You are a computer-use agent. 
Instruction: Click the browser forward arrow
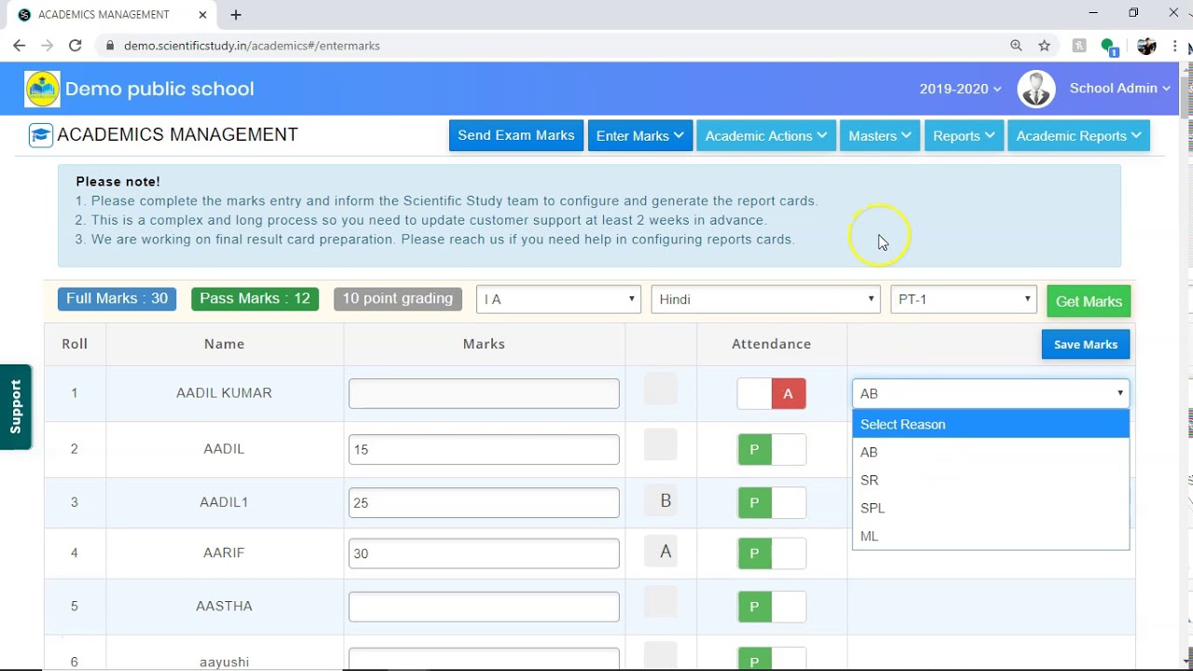[47, 45]
